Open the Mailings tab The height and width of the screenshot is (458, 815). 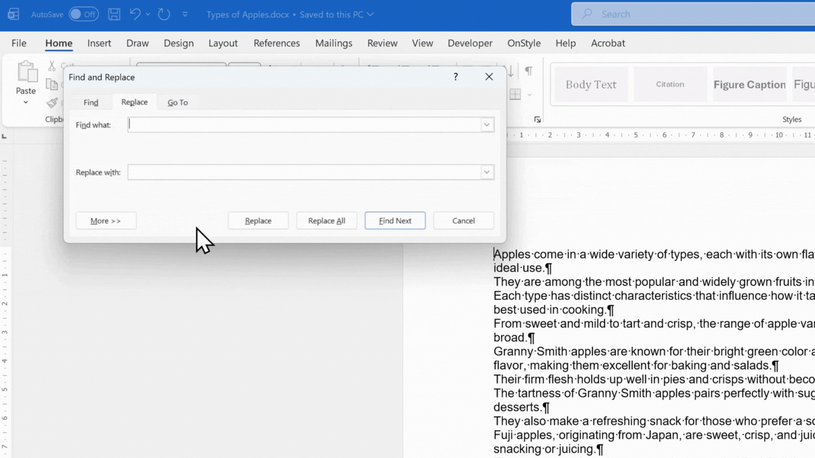(x=334, y=43)
